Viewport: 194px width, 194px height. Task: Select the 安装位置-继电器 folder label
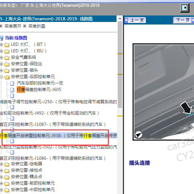tap(26, 164)
